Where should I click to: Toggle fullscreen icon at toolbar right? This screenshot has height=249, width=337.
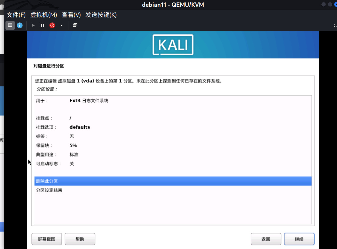click(335, 25)
